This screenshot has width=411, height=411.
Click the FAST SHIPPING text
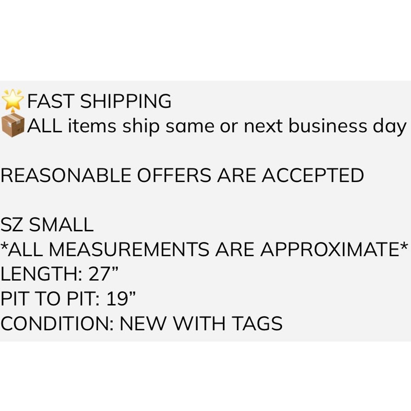click(x=99, y=101)
